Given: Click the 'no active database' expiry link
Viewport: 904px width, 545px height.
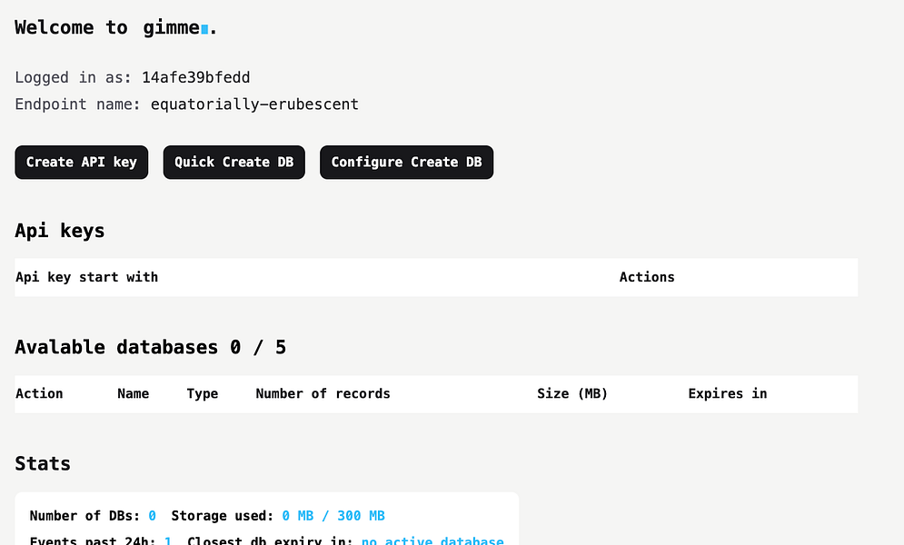Looking at the screenshot, I should 432,540.
